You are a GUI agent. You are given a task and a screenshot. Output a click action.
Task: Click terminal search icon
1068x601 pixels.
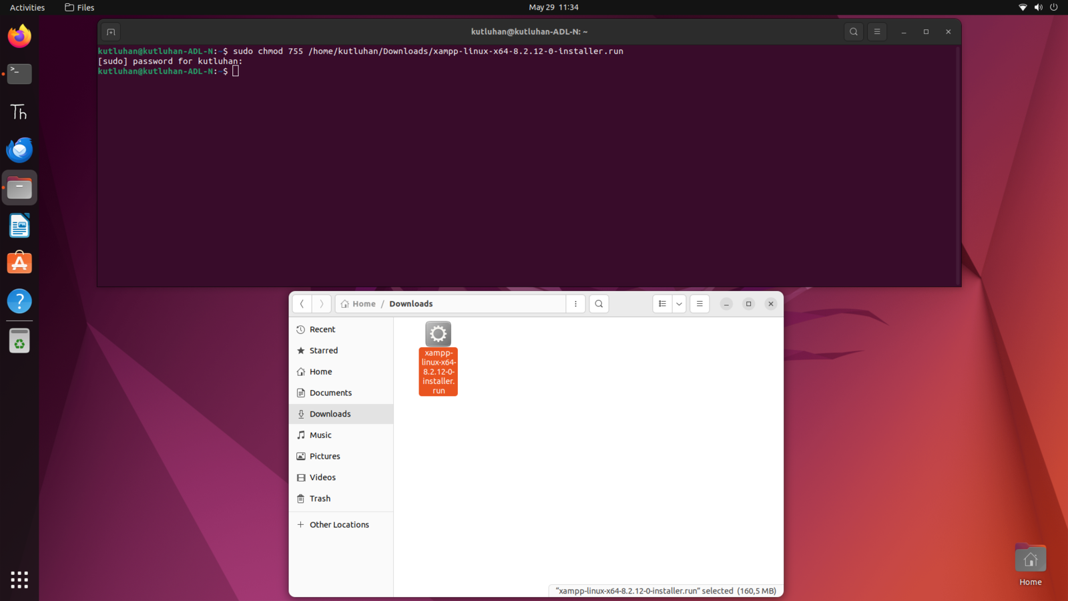tap(854, 31)
